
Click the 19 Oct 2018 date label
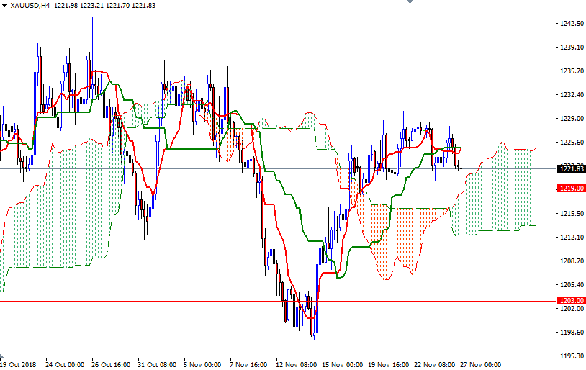18,364
